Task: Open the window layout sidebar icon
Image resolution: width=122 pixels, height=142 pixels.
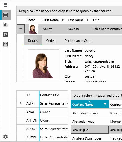Action: (5, 44)
